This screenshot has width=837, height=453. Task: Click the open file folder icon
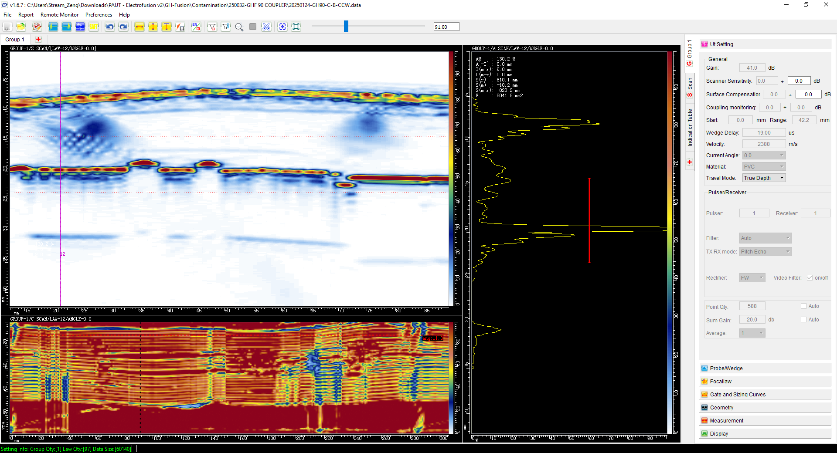21,27
